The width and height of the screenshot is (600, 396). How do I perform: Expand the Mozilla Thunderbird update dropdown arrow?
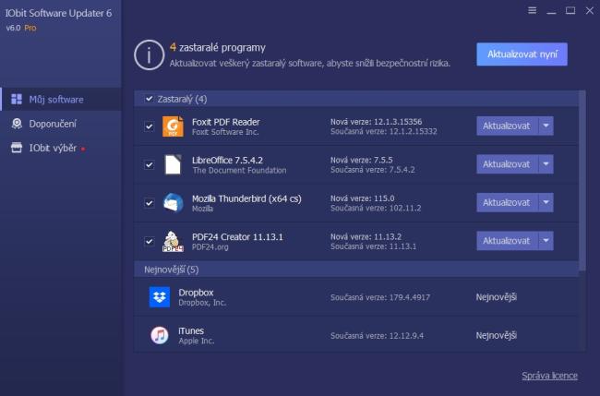[546, 202]
